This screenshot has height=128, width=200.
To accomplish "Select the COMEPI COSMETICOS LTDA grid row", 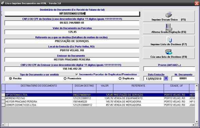I will pyautogui.click(x=98, y=105).
